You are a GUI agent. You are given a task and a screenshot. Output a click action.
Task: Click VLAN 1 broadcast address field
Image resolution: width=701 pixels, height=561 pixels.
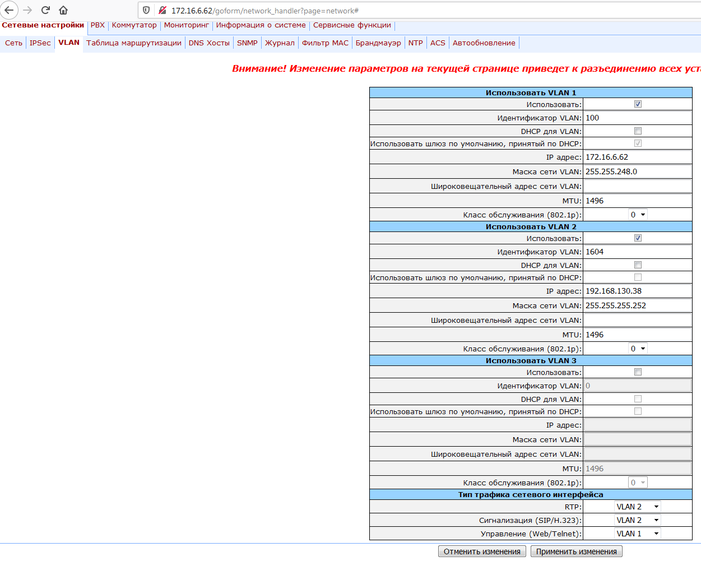click(x=638, y=186)
